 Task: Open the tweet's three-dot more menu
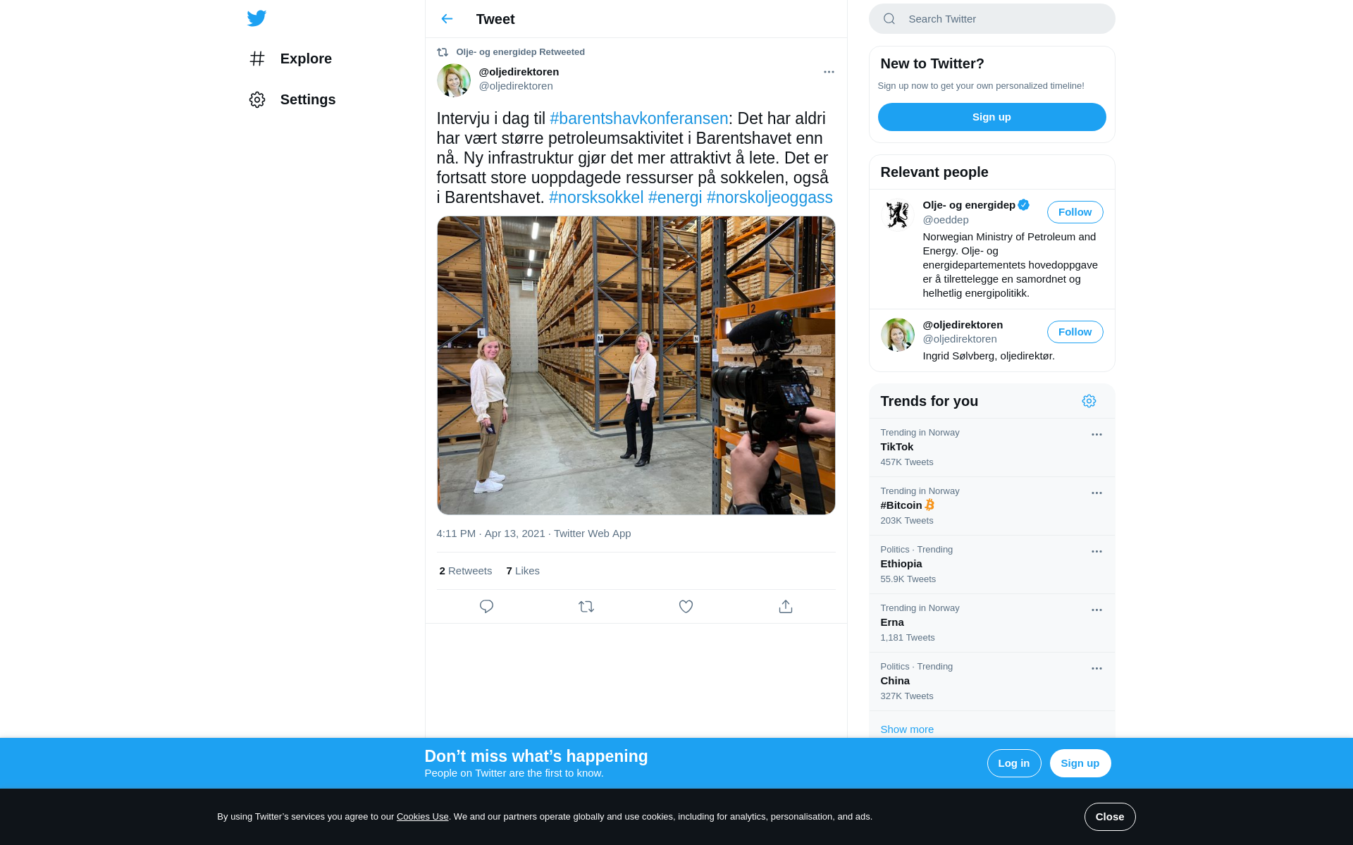829,72
